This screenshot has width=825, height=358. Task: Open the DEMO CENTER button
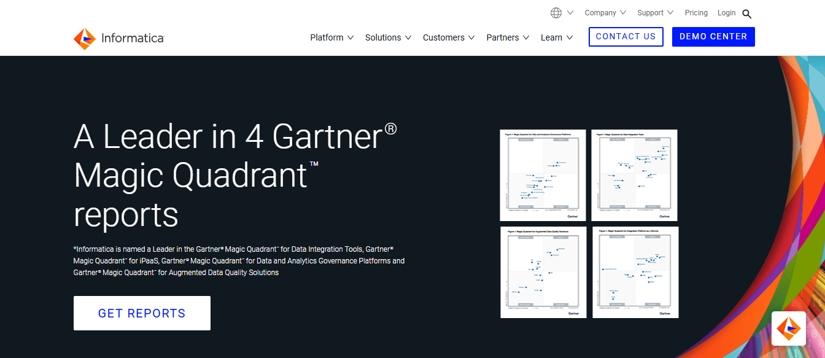[713, 37]
